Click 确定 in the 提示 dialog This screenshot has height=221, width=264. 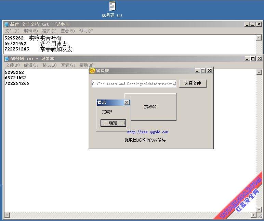tap(113, 123)
